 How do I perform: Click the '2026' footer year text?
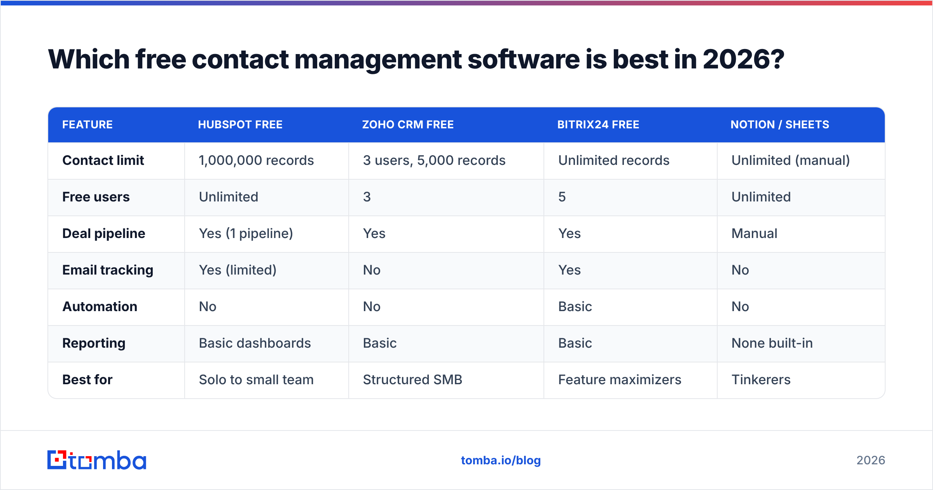tap(871, 460)
